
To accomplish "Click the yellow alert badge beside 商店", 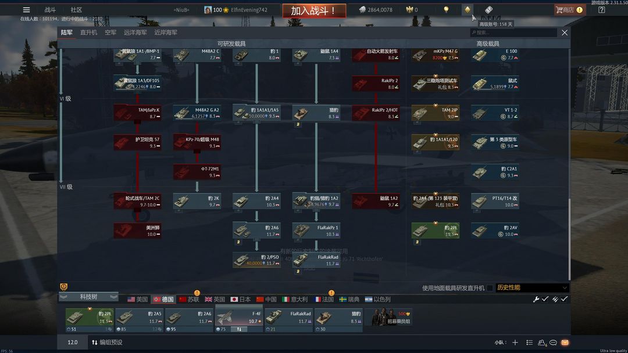I will coord(580,10).
